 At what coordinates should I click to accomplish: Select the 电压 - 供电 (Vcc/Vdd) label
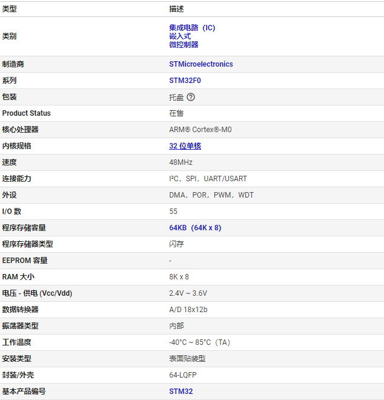[x=37, y=293]
